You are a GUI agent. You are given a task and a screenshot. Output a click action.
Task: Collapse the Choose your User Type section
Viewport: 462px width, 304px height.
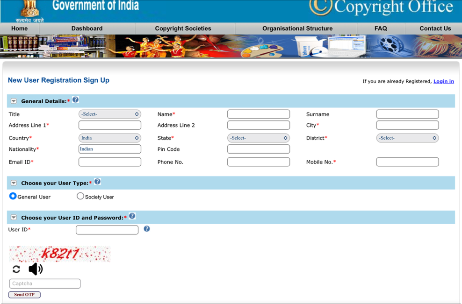coord(14,183)
